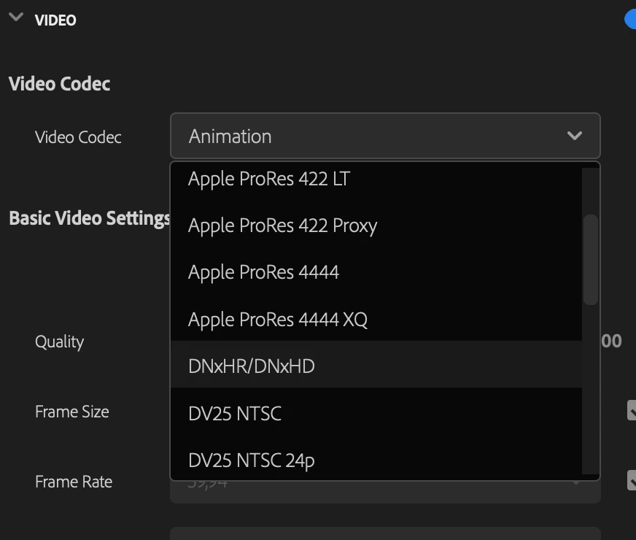Click the Quality label

pyautogui.click(x=59, y=342)
